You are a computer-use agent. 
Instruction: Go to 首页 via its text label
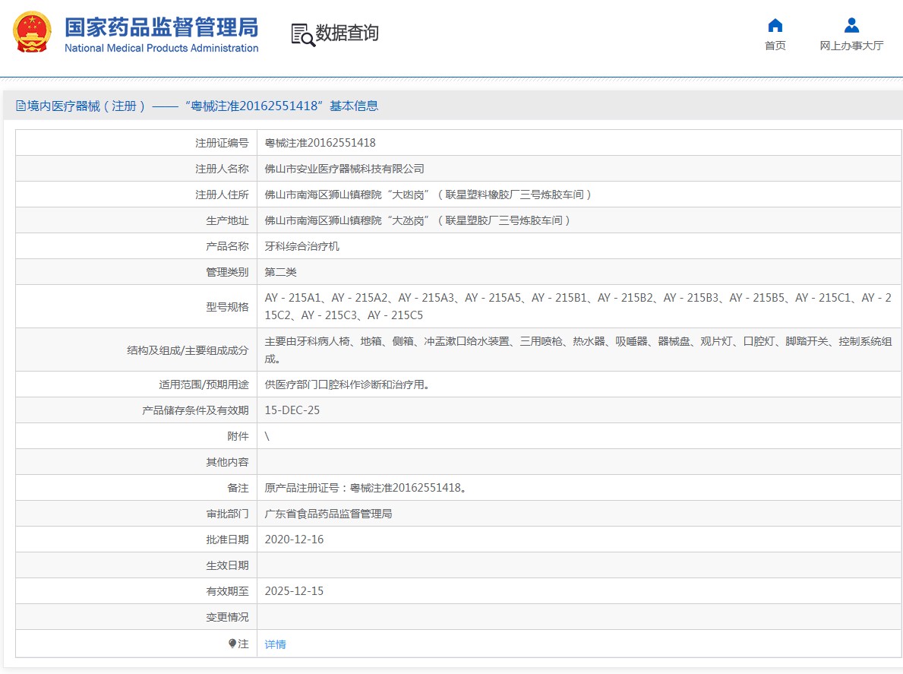tap(775, 46)
